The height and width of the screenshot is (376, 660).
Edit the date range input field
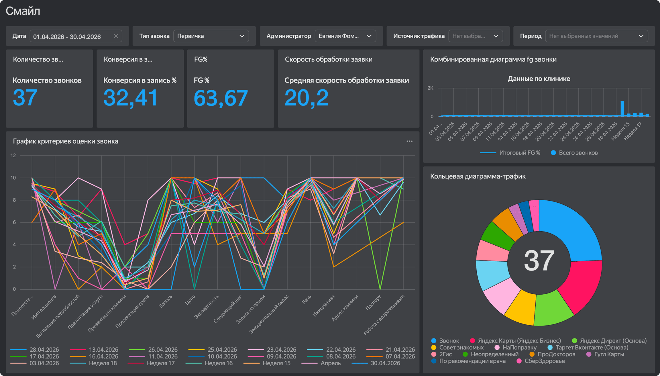click(76, 36)
